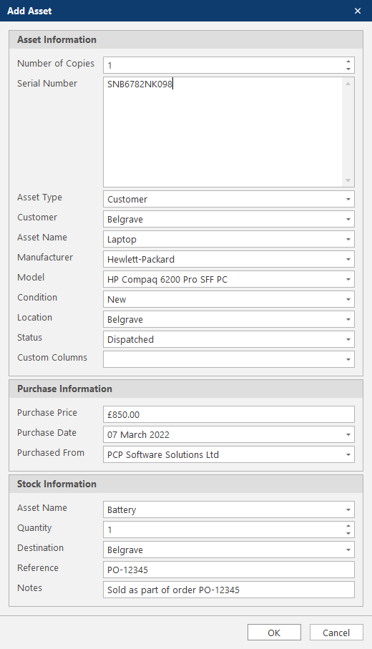Screen dimensions: 372x649
Task: Open the Asset Type dropdown
Action: (348, 199)
